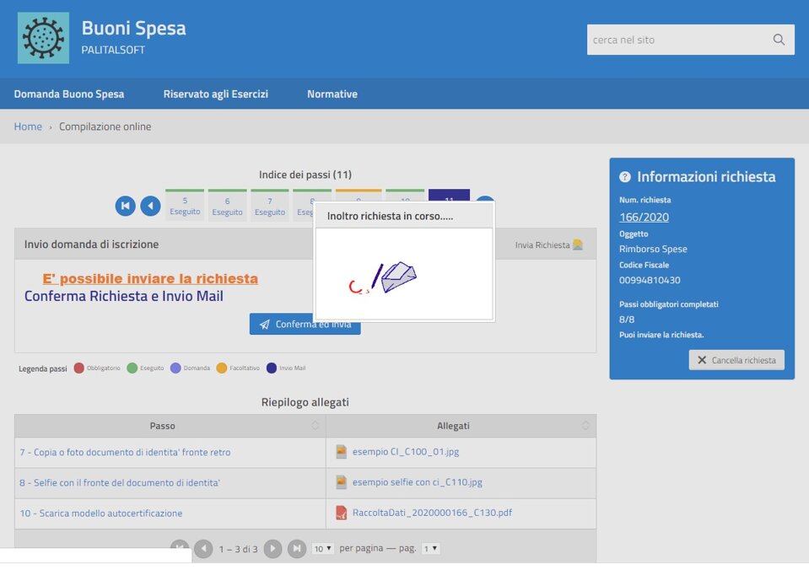Click help icon beside Informazioni richiesta
The height and width of the screenshot is (570, 809).
[625, 177]
